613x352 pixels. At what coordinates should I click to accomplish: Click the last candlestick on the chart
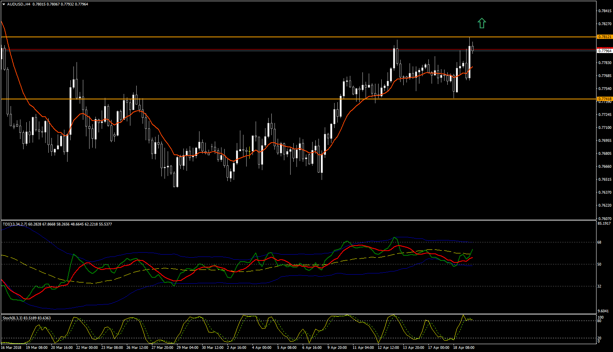[x=473, y=49]
